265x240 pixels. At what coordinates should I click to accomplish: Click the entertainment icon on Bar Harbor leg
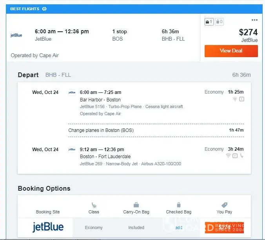241,99
